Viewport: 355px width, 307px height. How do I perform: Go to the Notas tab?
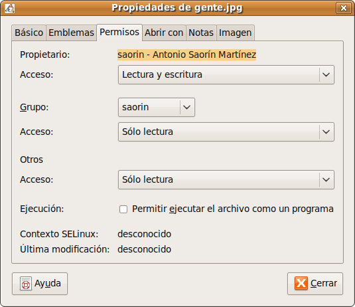(201, 33)
